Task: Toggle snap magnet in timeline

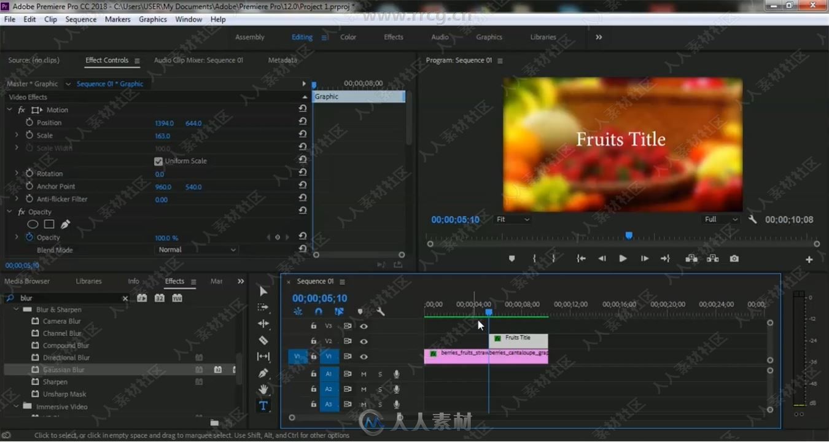Action: 318,312
